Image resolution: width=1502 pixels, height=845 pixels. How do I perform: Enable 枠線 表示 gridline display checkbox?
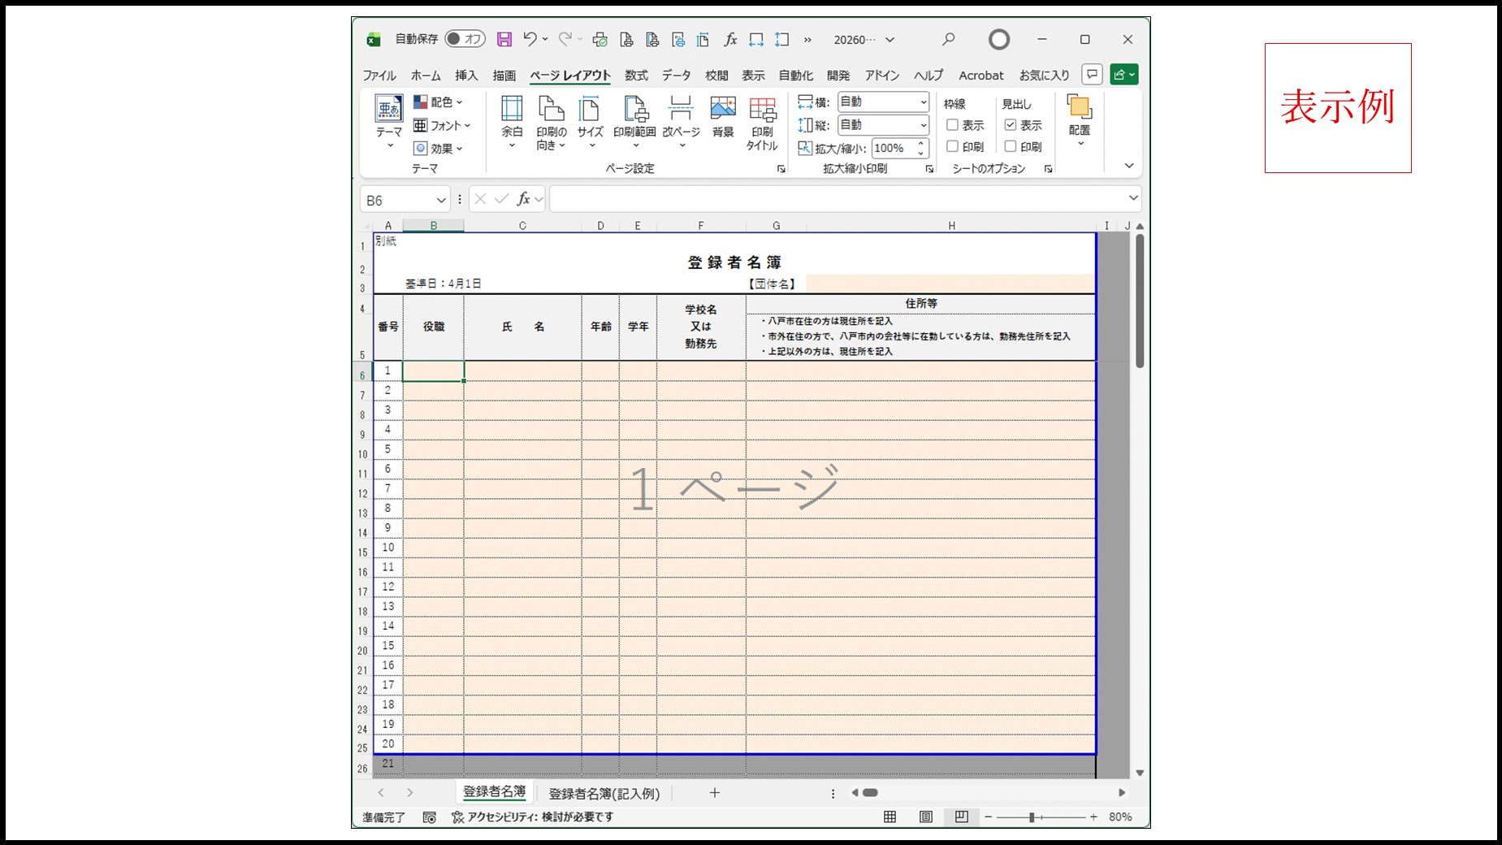pyautogui.click(x=952, y=125)
